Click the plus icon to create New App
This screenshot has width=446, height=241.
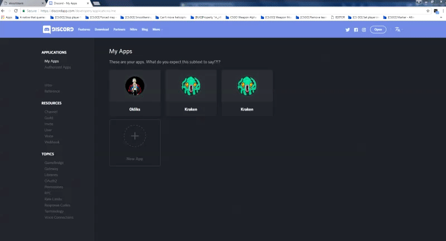click(x=135, y=136)
